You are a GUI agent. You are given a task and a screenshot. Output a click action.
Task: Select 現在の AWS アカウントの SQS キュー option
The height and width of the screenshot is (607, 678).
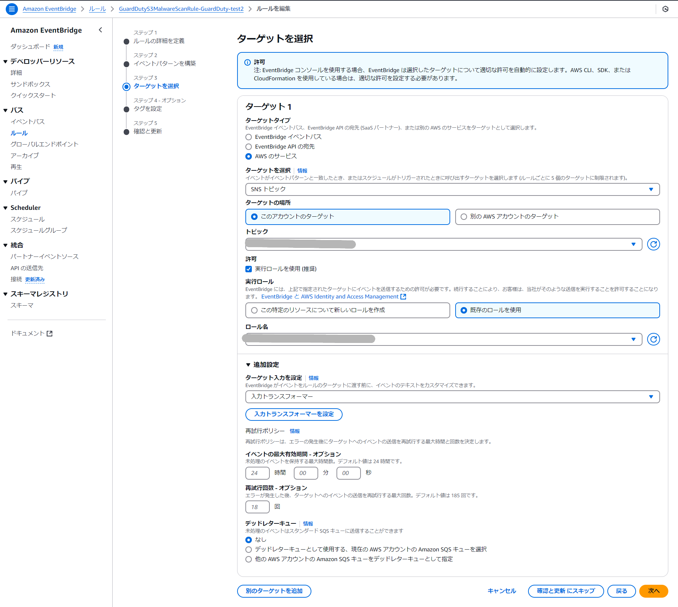tap(249, 550)
